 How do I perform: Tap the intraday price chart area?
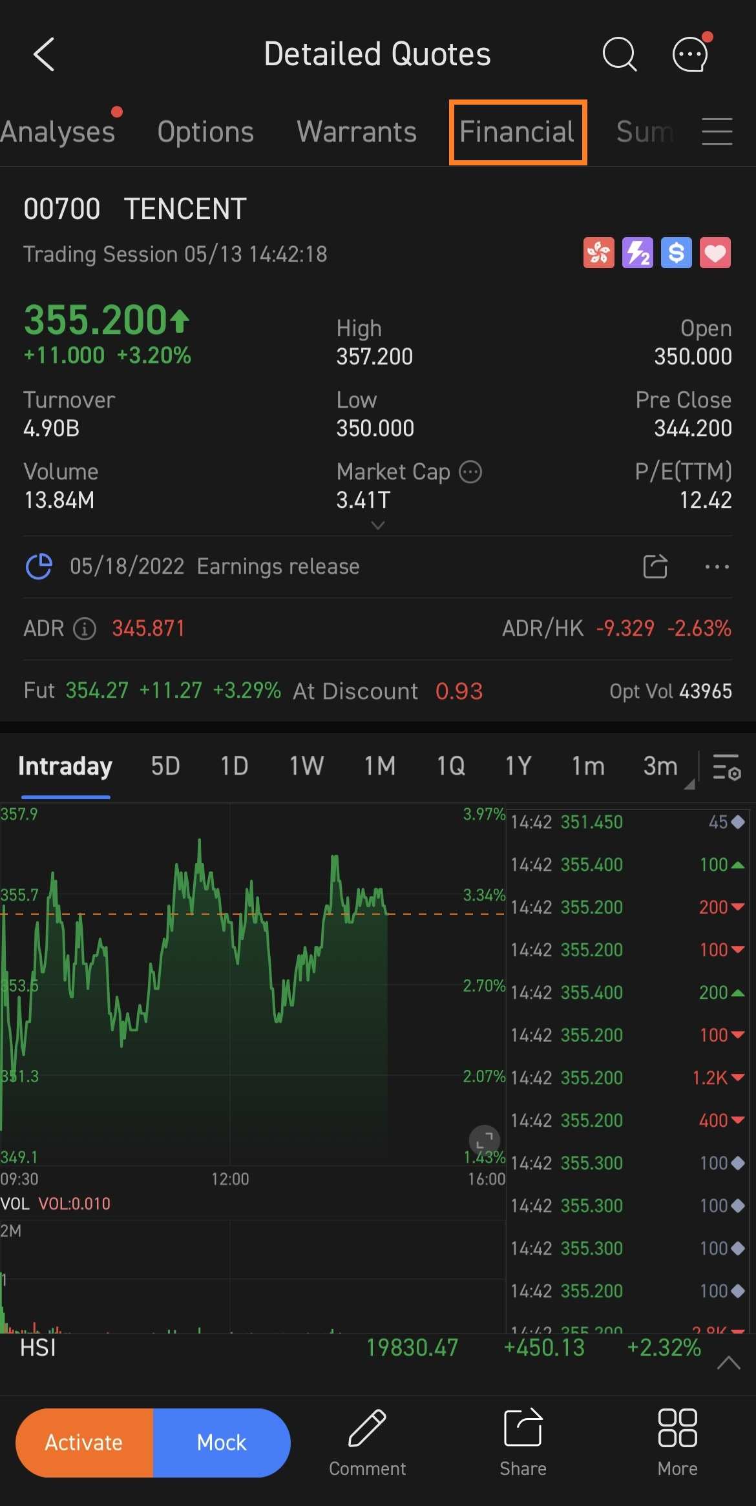252,983
